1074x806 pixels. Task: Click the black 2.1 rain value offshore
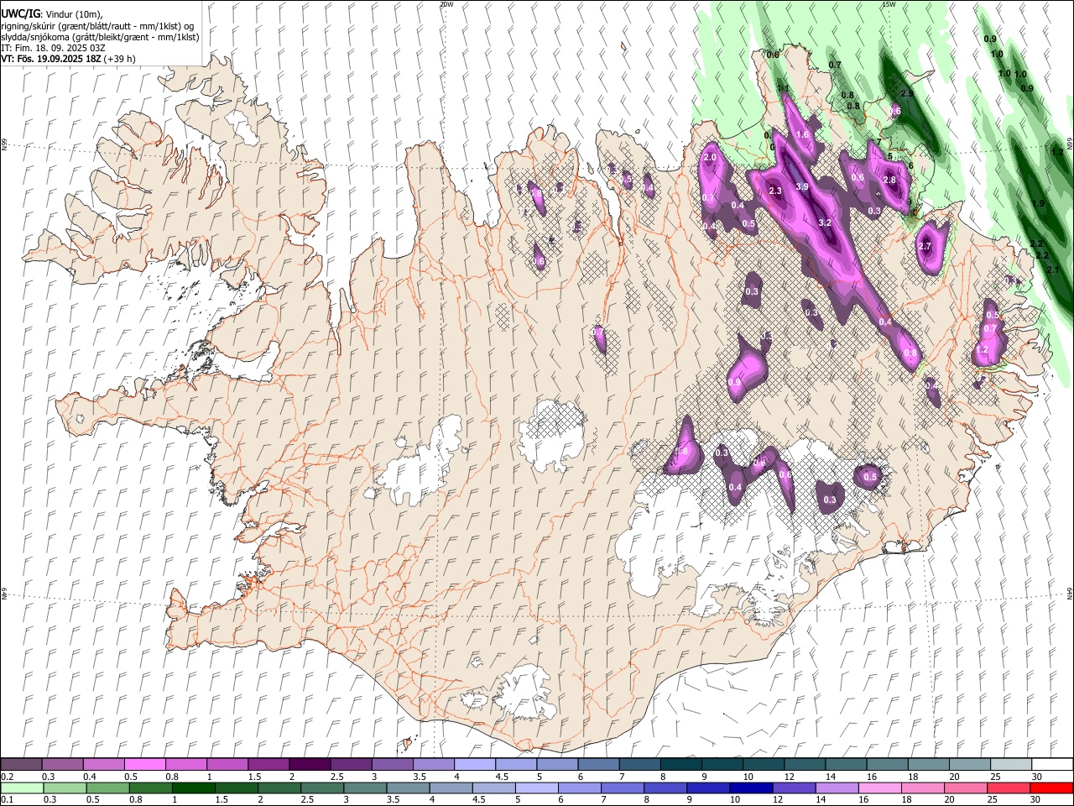(1054, 269)
